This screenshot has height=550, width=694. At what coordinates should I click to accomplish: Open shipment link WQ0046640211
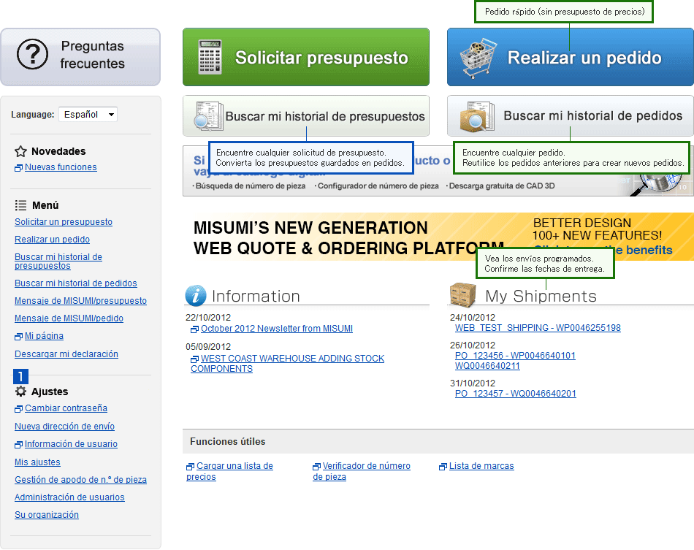[487, 366]
